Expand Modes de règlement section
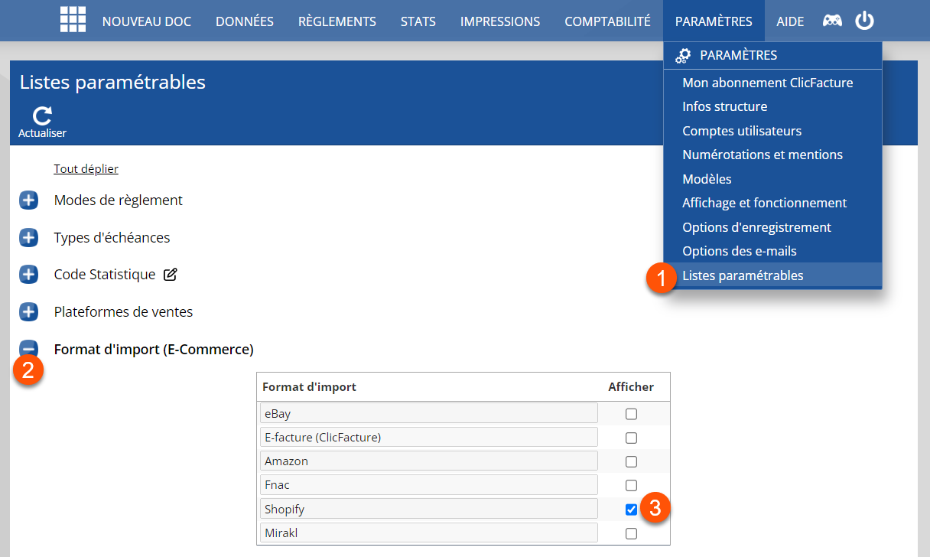Screen dimensions: 930x557 (x=28, y=200)
